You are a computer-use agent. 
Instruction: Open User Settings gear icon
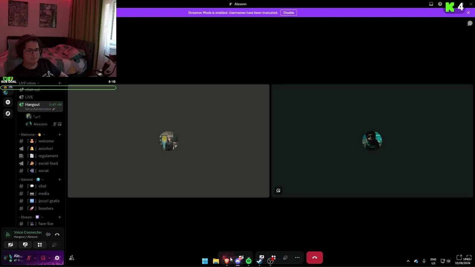click(57, 258)
